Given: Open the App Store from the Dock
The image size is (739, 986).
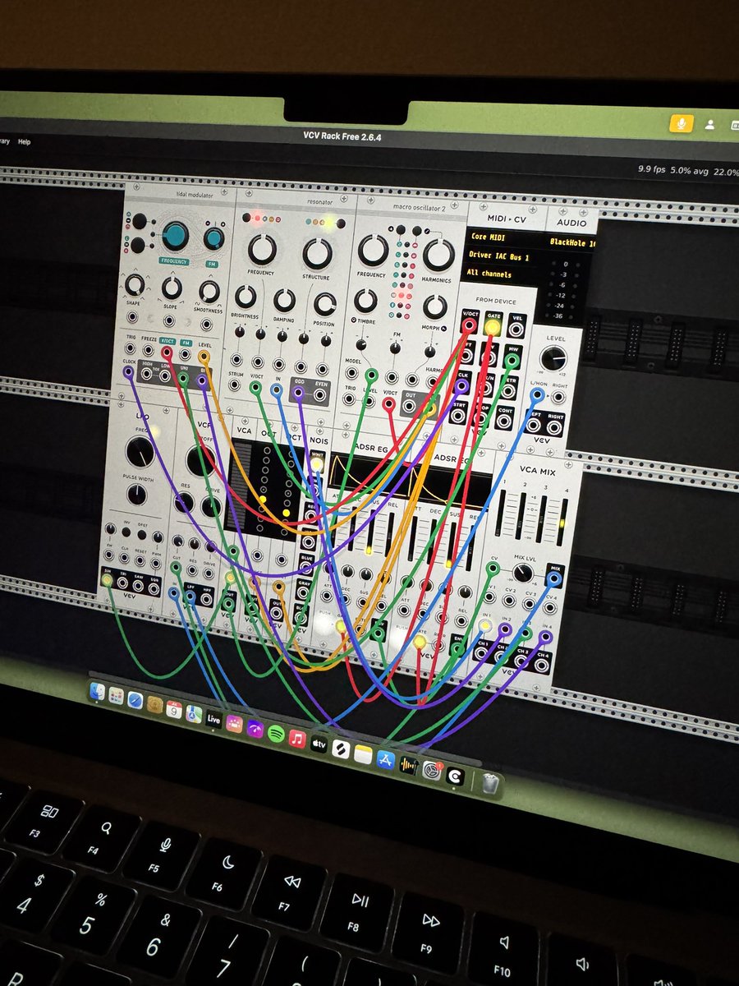Looking at the screenshot, I should click(386, 760).
